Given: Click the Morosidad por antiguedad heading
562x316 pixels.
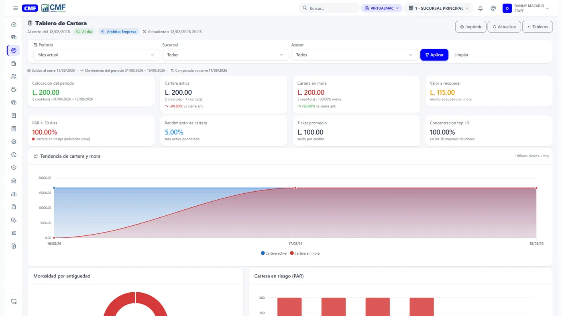Looking at the screenshot, I should pos(62,276).
